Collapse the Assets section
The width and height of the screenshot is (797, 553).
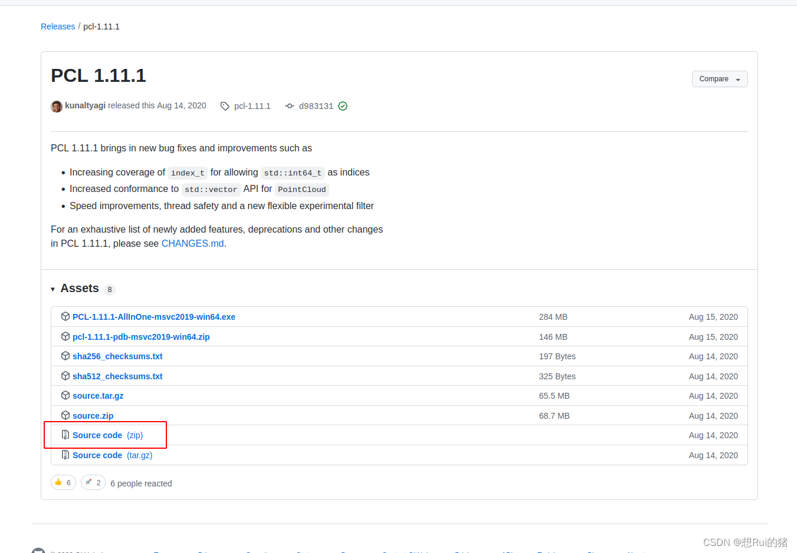point(53,289)
